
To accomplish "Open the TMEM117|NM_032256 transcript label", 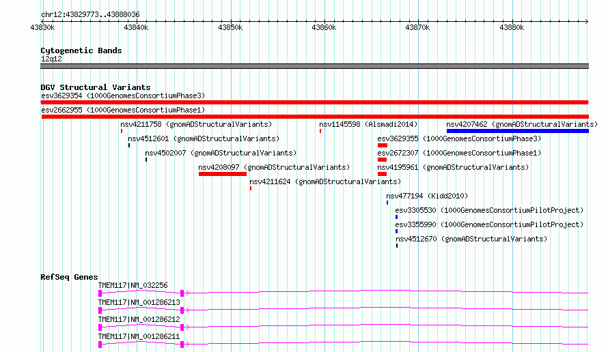I will tap(133, 285).
